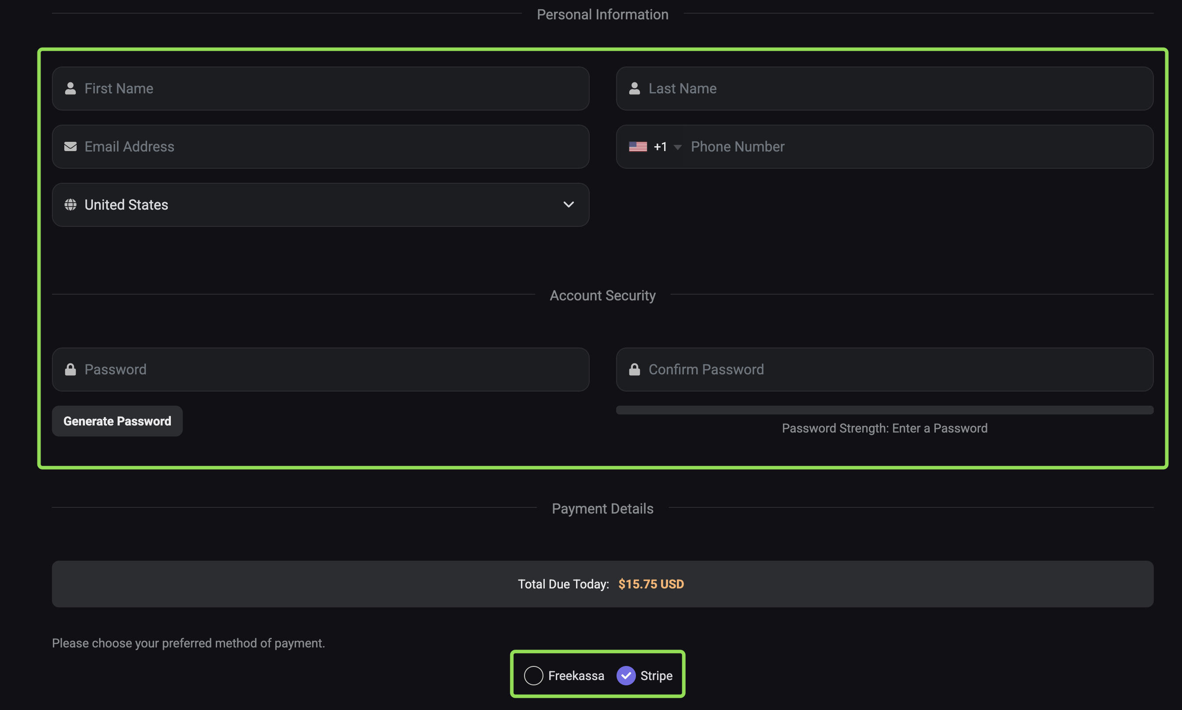Click the chevron arrow on country select

[568, 205]
